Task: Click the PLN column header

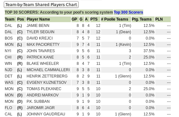Action: 163,19
